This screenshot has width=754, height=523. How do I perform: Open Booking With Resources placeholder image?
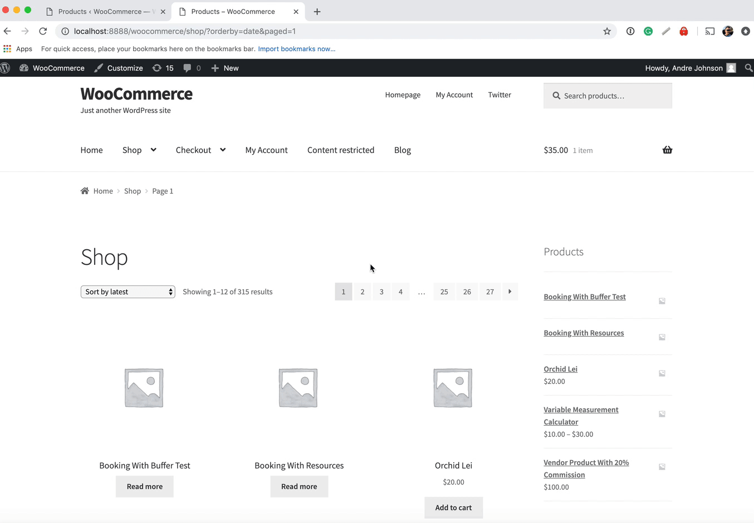298,388
